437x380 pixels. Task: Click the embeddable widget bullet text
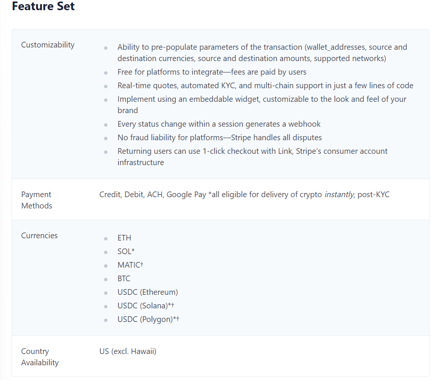(x=262, y=104)
